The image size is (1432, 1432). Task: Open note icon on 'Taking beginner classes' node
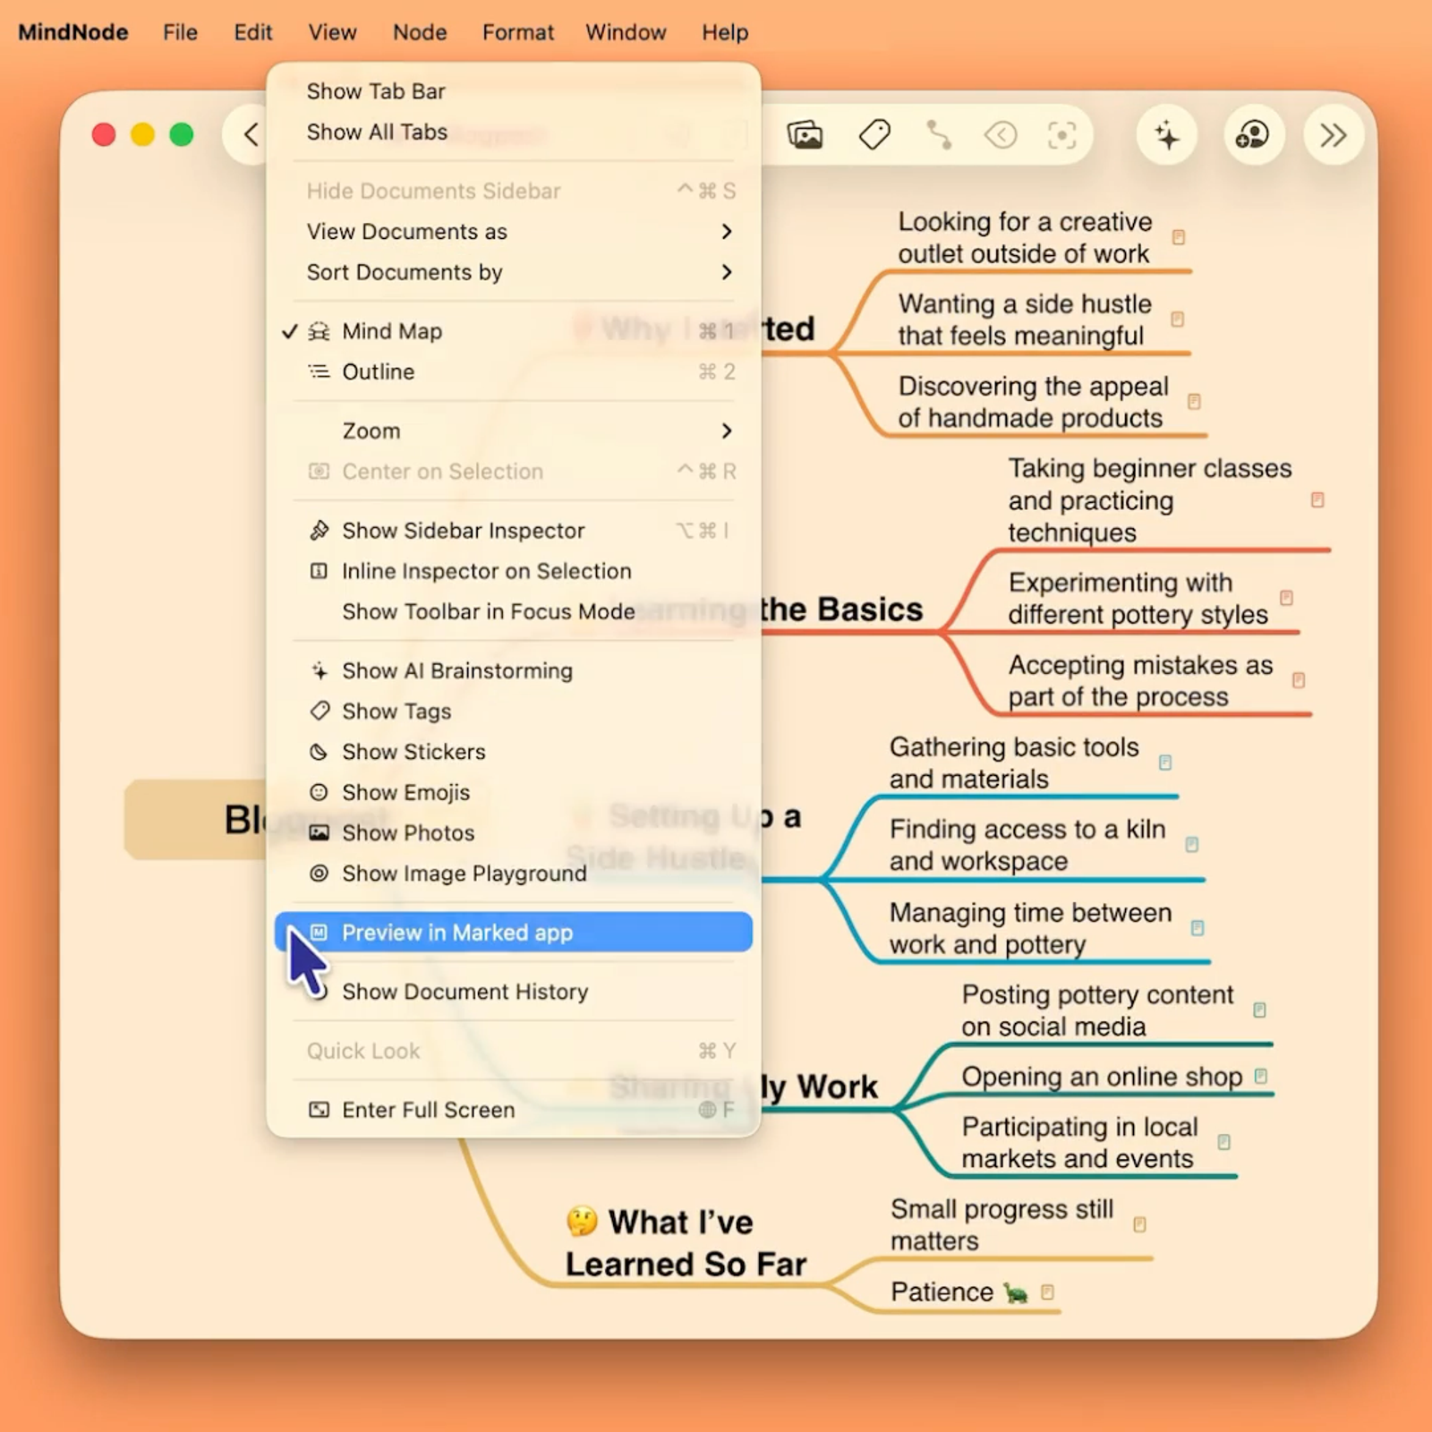(x=1317, y=499)
